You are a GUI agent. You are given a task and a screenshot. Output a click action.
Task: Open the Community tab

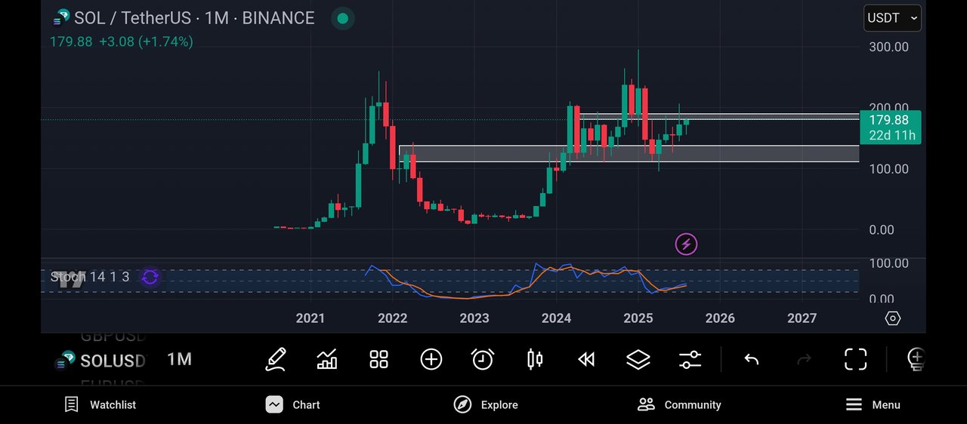pyautogui.click(x=679, y=404)
